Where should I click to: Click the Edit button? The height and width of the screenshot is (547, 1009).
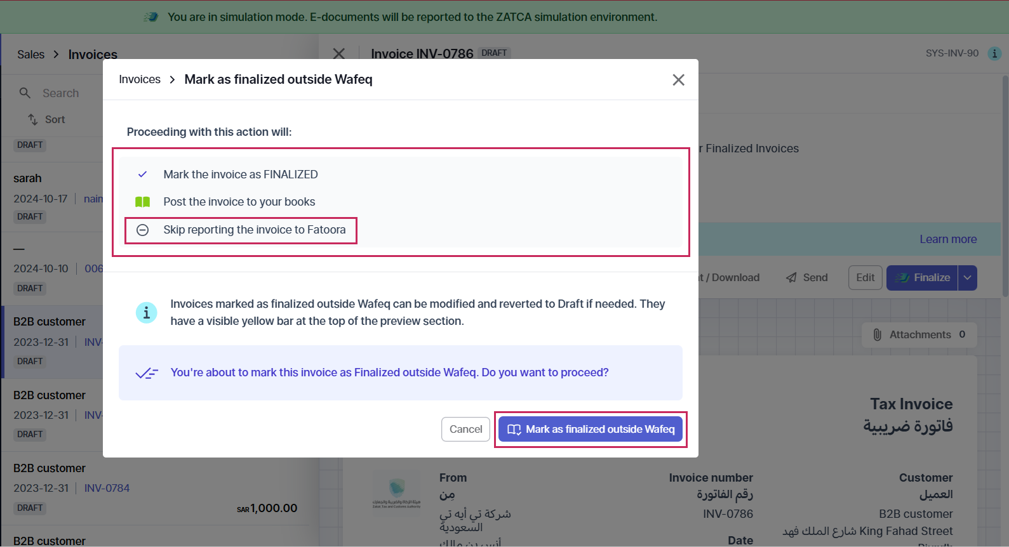(x=865, y=278)
